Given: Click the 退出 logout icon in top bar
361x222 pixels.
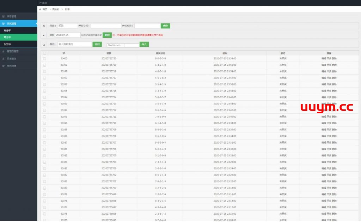Looking at the screenshot, I should [41, 3].
